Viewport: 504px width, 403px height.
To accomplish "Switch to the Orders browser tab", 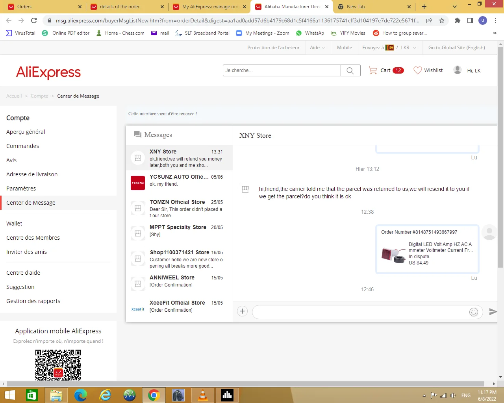I will click(45, 7).
